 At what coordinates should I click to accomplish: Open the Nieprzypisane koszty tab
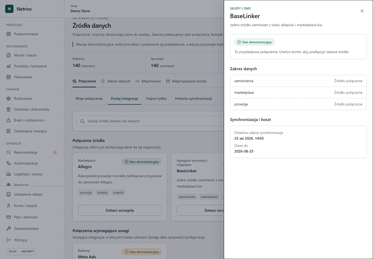pyautogui.click(x=187, y=81)
